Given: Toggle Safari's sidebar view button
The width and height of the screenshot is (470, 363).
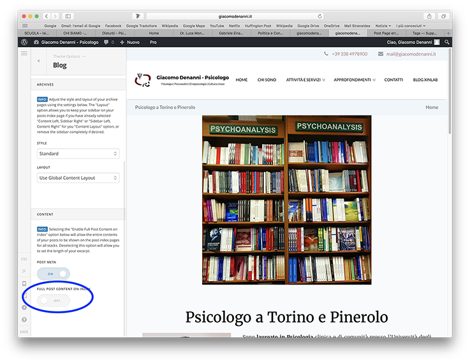Looking at the screenshot, I should 68,16.
